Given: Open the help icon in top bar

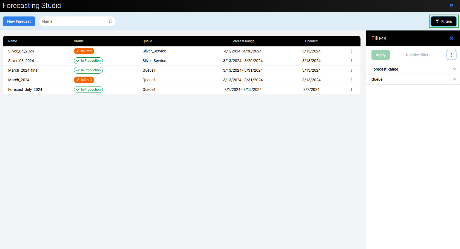Looking at the screenshot, I should (451, 5).
